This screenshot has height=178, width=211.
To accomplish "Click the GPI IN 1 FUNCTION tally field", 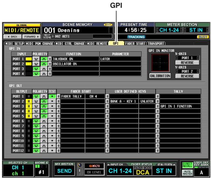I will [180, 106].
